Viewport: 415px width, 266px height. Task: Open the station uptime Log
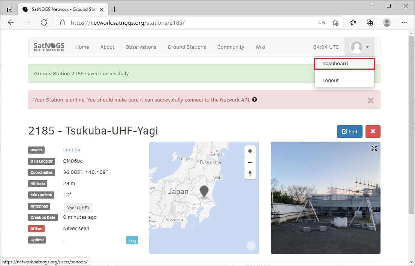click(132, 240)
